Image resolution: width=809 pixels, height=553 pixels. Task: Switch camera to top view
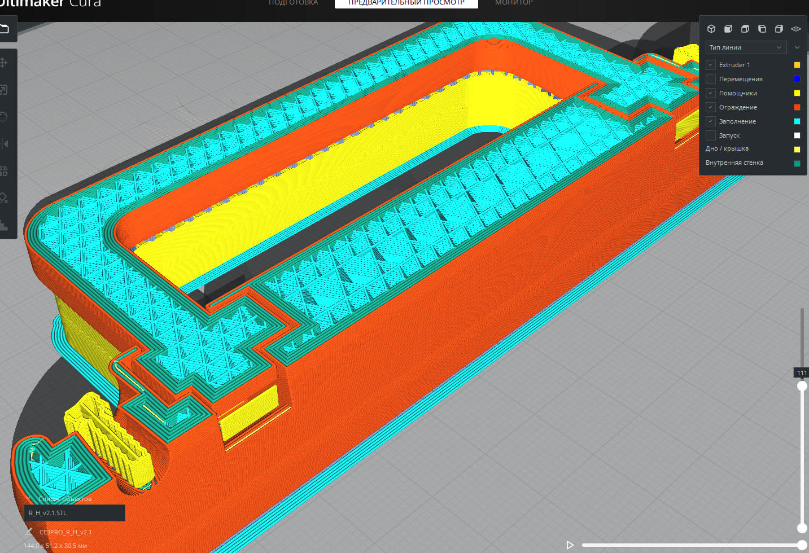pos(745,29)
